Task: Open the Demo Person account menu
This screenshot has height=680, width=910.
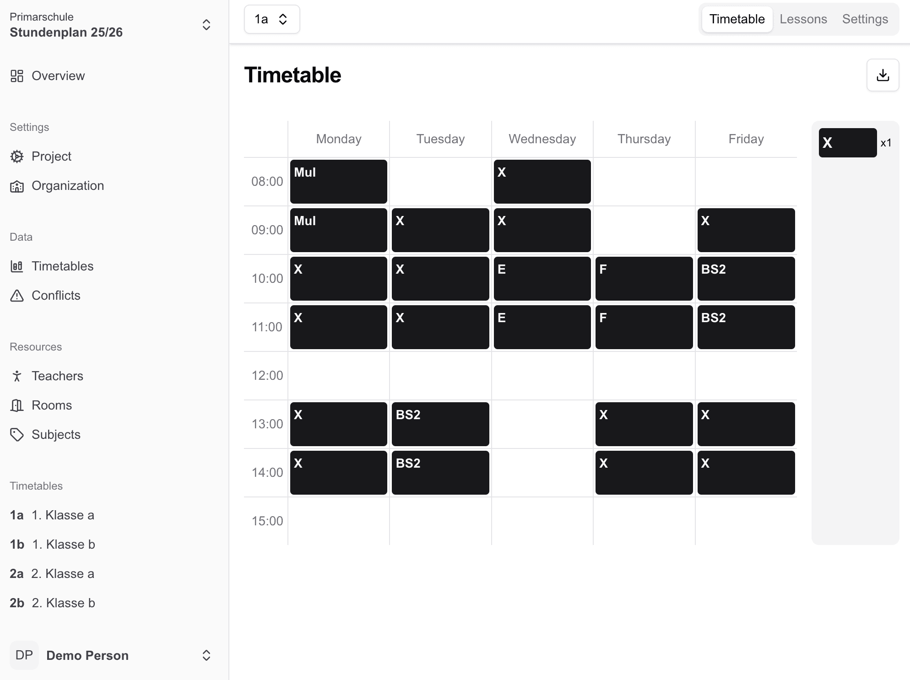Action: tap(206, 655)
